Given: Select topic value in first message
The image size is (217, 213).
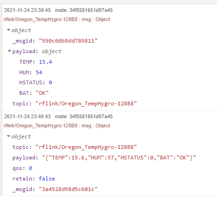Looking at the screenshot, I should click(x=86, y=104).
